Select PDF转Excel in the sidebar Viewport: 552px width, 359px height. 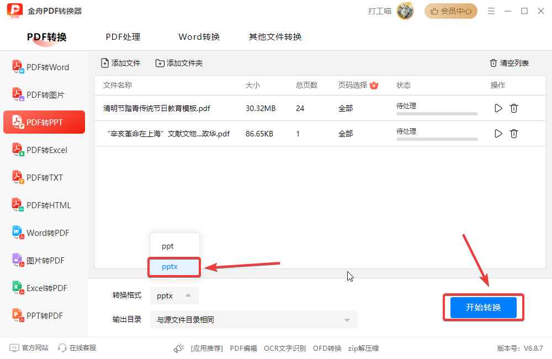(44, 150)
